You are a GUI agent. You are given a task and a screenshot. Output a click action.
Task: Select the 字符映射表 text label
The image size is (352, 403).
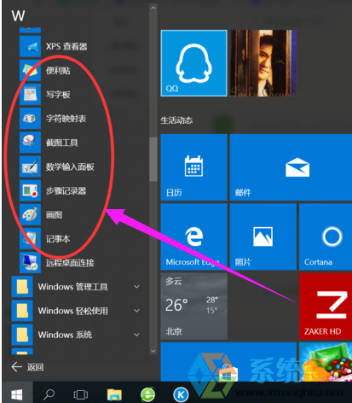66,119
